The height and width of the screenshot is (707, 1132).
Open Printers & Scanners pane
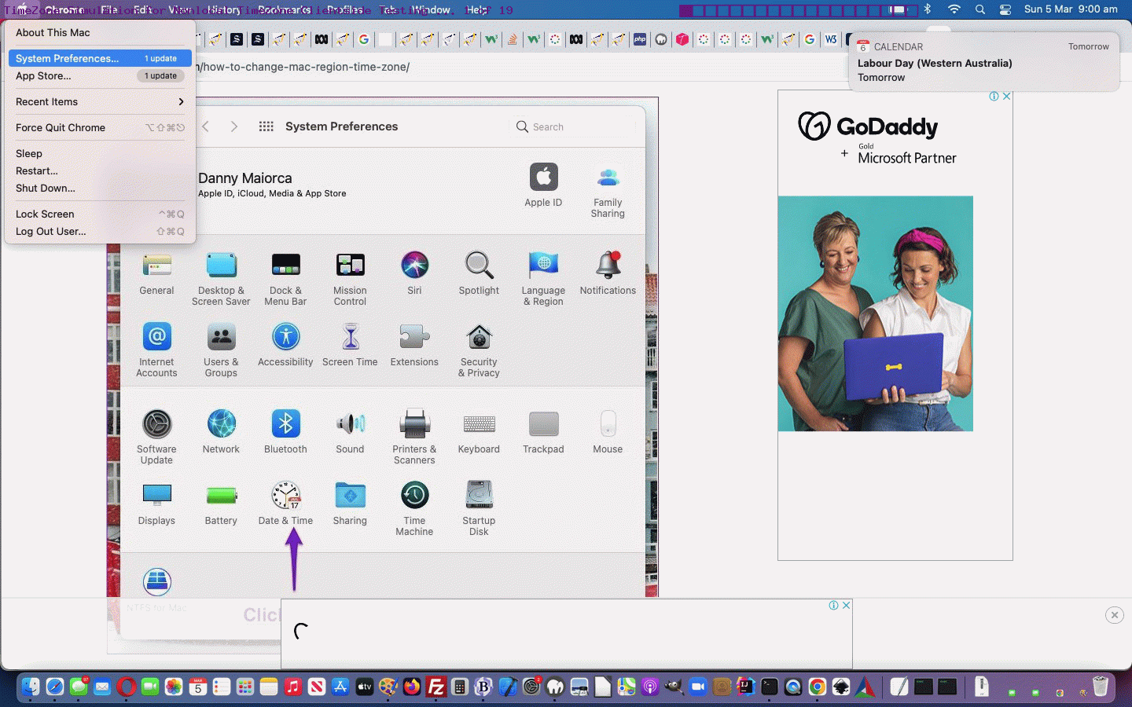(414, 424)
